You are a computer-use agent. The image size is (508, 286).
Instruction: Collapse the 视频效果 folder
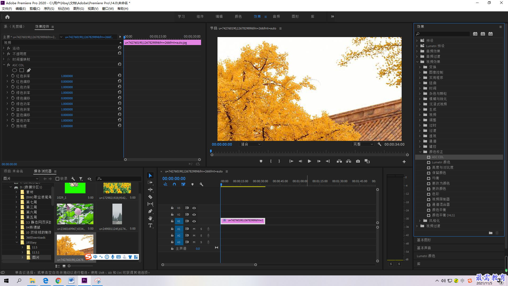point(417,62)
